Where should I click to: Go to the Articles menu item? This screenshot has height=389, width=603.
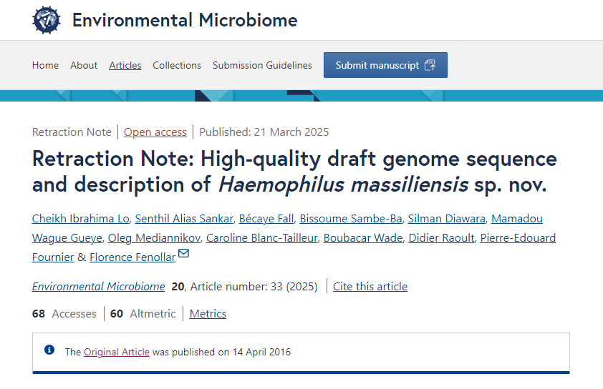(125, 65)
